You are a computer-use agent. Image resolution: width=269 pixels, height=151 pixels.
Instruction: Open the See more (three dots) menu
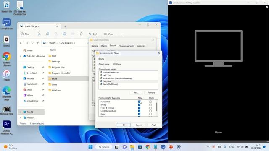click(x=122, y=34)
